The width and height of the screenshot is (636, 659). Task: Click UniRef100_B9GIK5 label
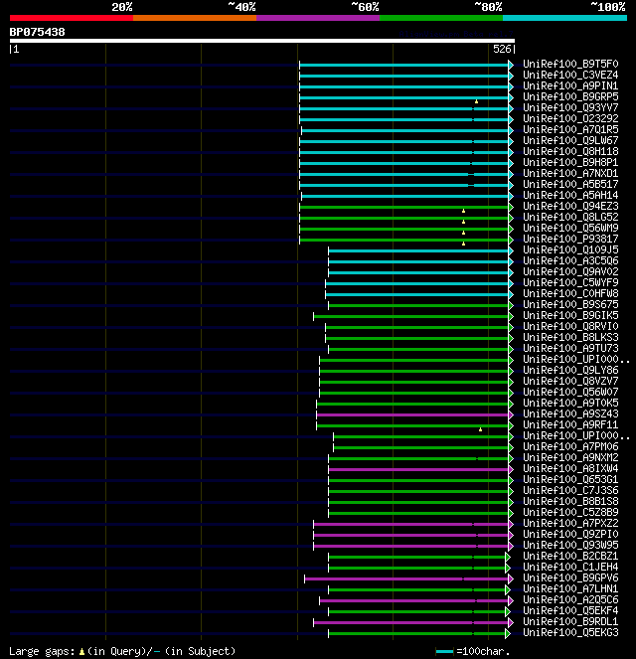tap(570, 315)
